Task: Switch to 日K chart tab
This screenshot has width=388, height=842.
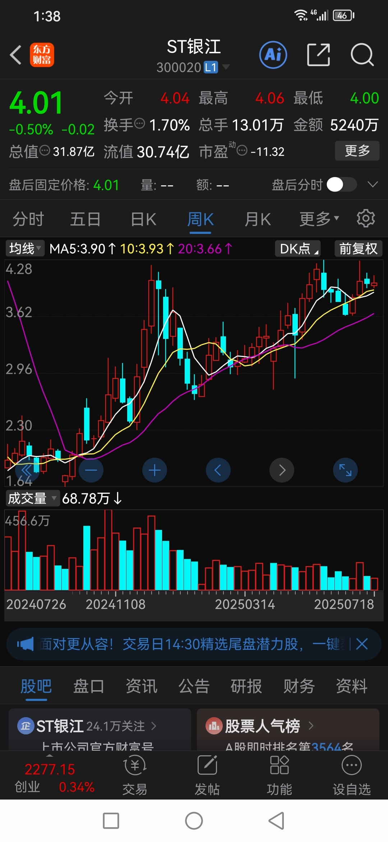Action: (143, 219)
